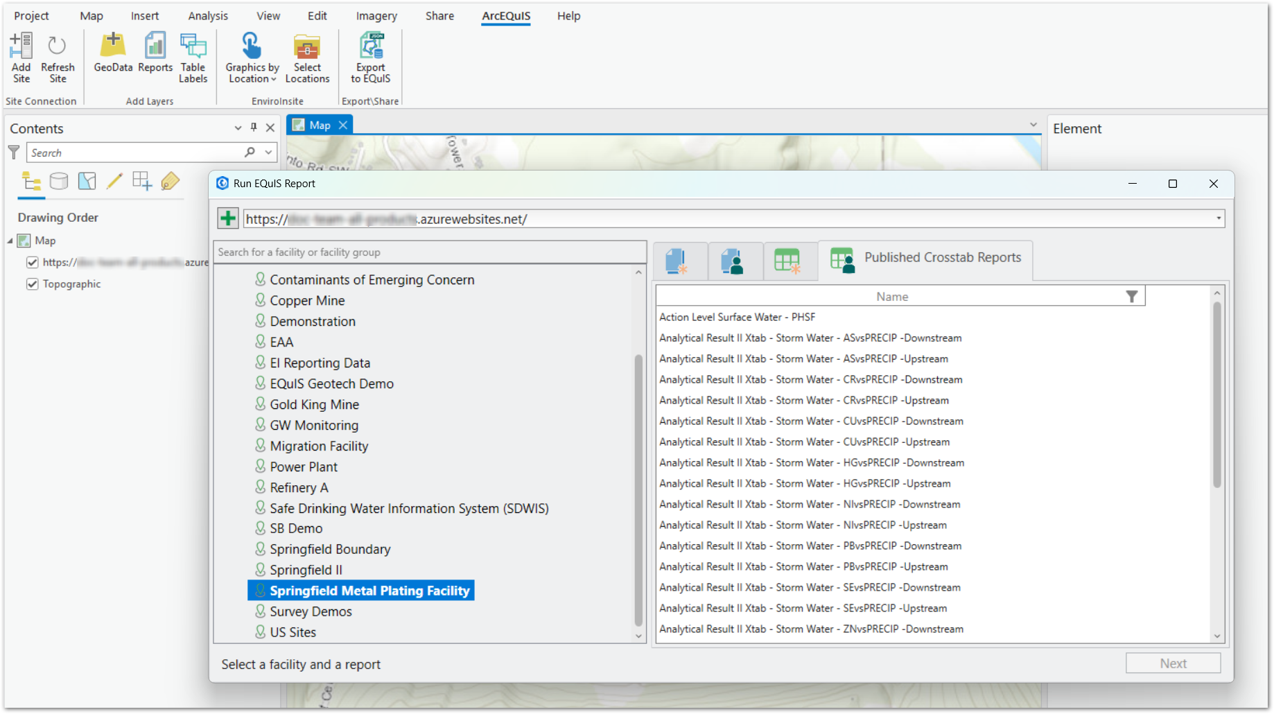The image size is (1274, 714).
Task: Select the Published Crosstab Reports tab
Action: (925, 260)
